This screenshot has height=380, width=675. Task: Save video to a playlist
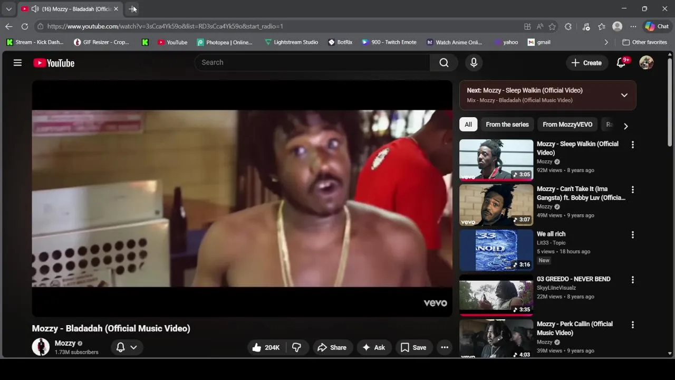click(x=413, y=347)
